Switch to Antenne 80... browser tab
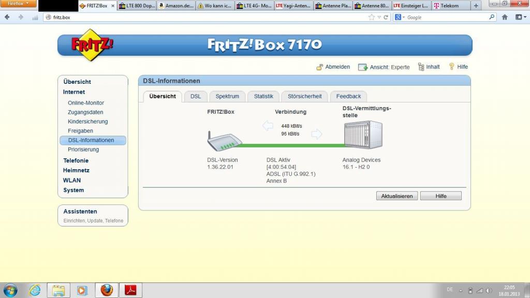530x298 pixels. 372,6
